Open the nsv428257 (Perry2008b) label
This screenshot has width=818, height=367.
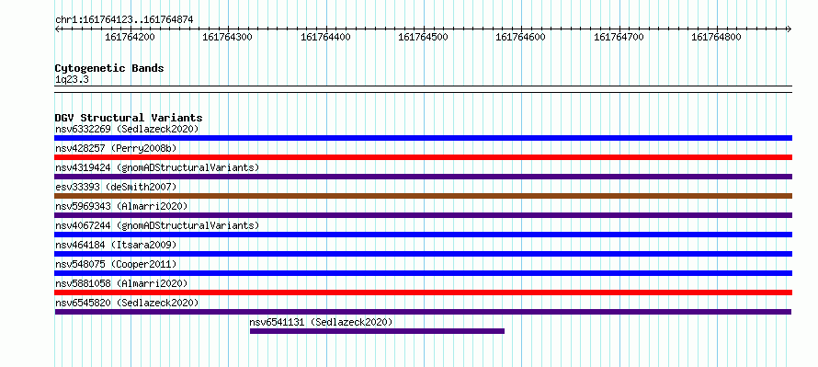(x=116, y=148)
